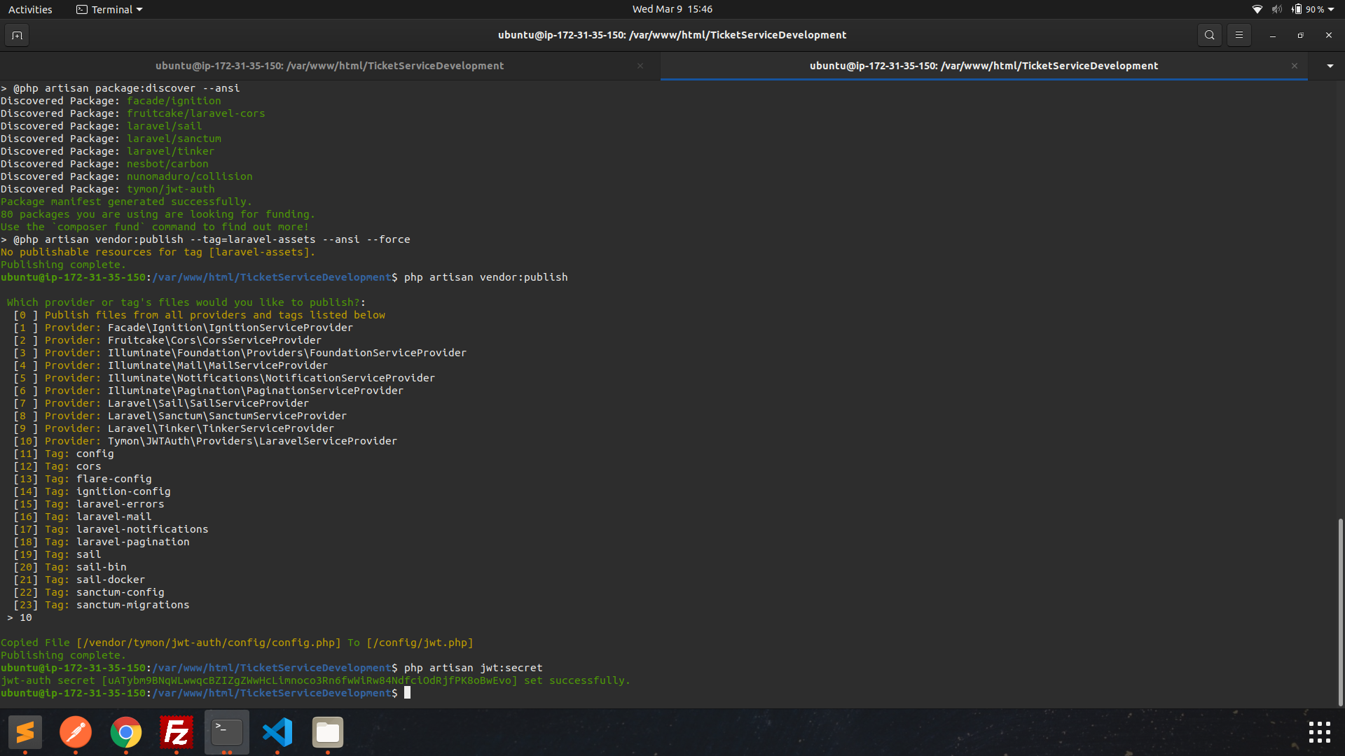The height and width of the screenshot is (756, 1345).
Task: Launch Sublime Text from the dock
Action: point(25,732)
